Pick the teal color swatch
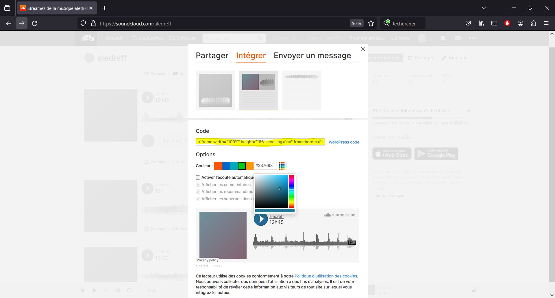This screenshot has width=555, height=298. point(234,166)
